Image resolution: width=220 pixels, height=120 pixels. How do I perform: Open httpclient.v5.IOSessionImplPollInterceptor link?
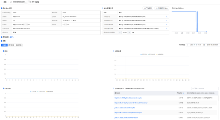[x=128, y=113]
